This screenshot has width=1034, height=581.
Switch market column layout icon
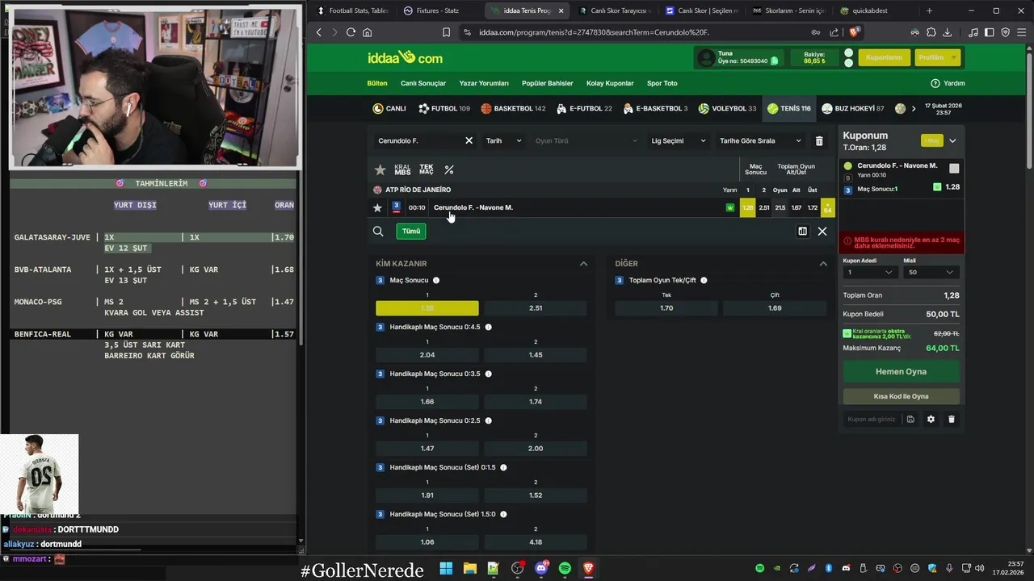pyautogui.click(x=802, y=231)
